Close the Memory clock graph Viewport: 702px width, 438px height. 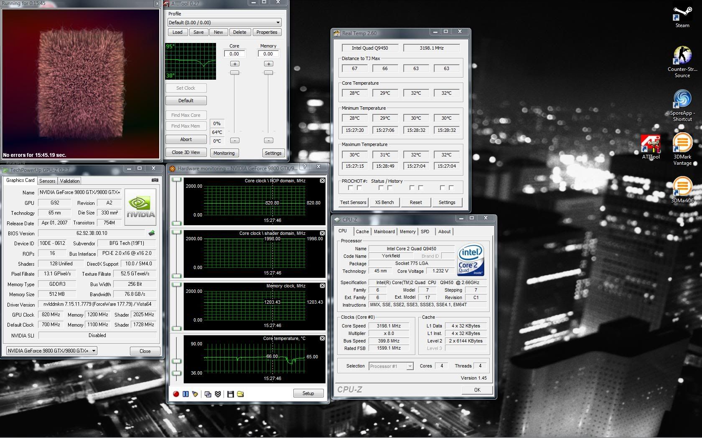coord(322,286)
